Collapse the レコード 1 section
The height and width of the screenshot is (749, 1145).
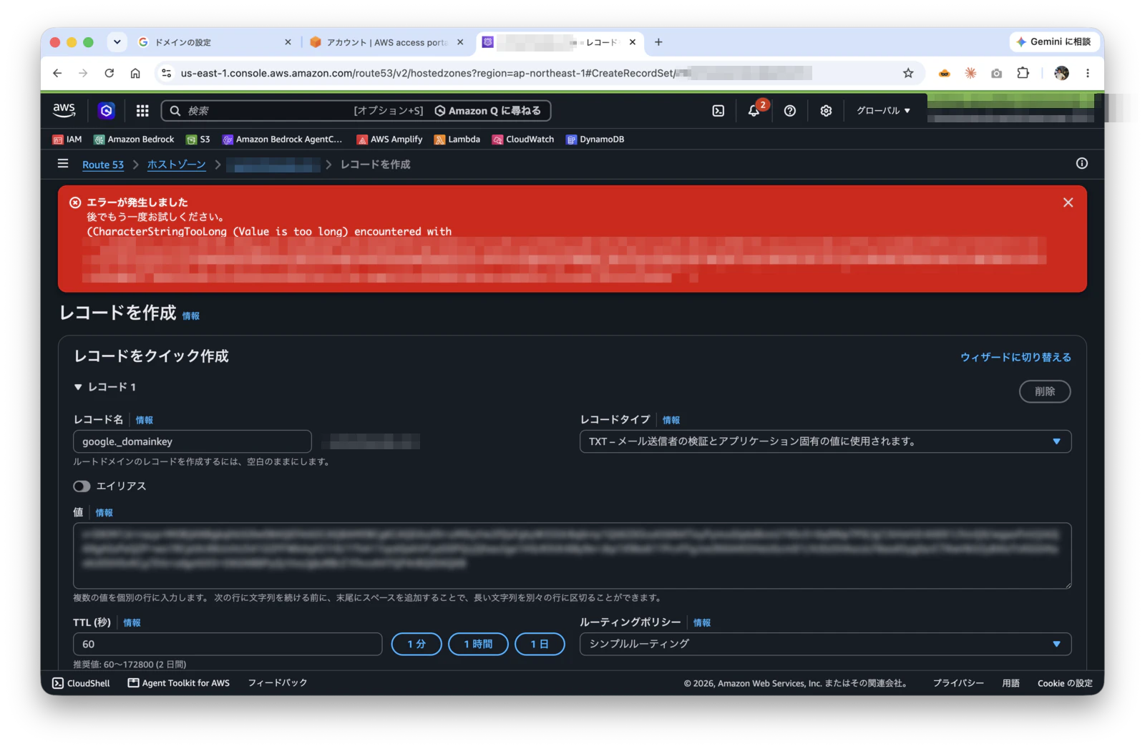[78, 387]
